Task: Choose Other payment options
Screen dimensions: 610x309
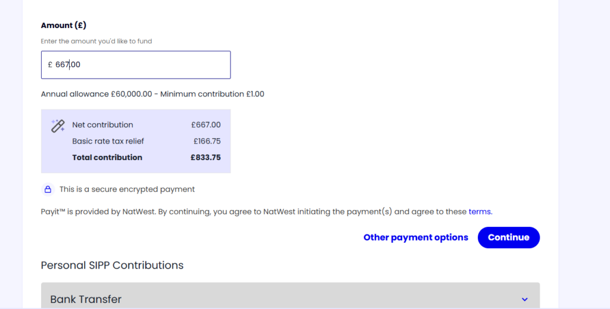Action: click(415, 238)
